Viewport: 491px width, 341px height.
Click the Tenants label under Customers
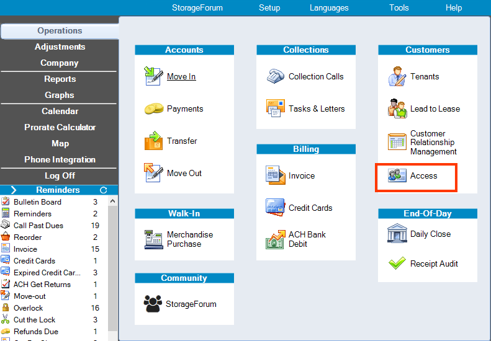tap(425, 76)
